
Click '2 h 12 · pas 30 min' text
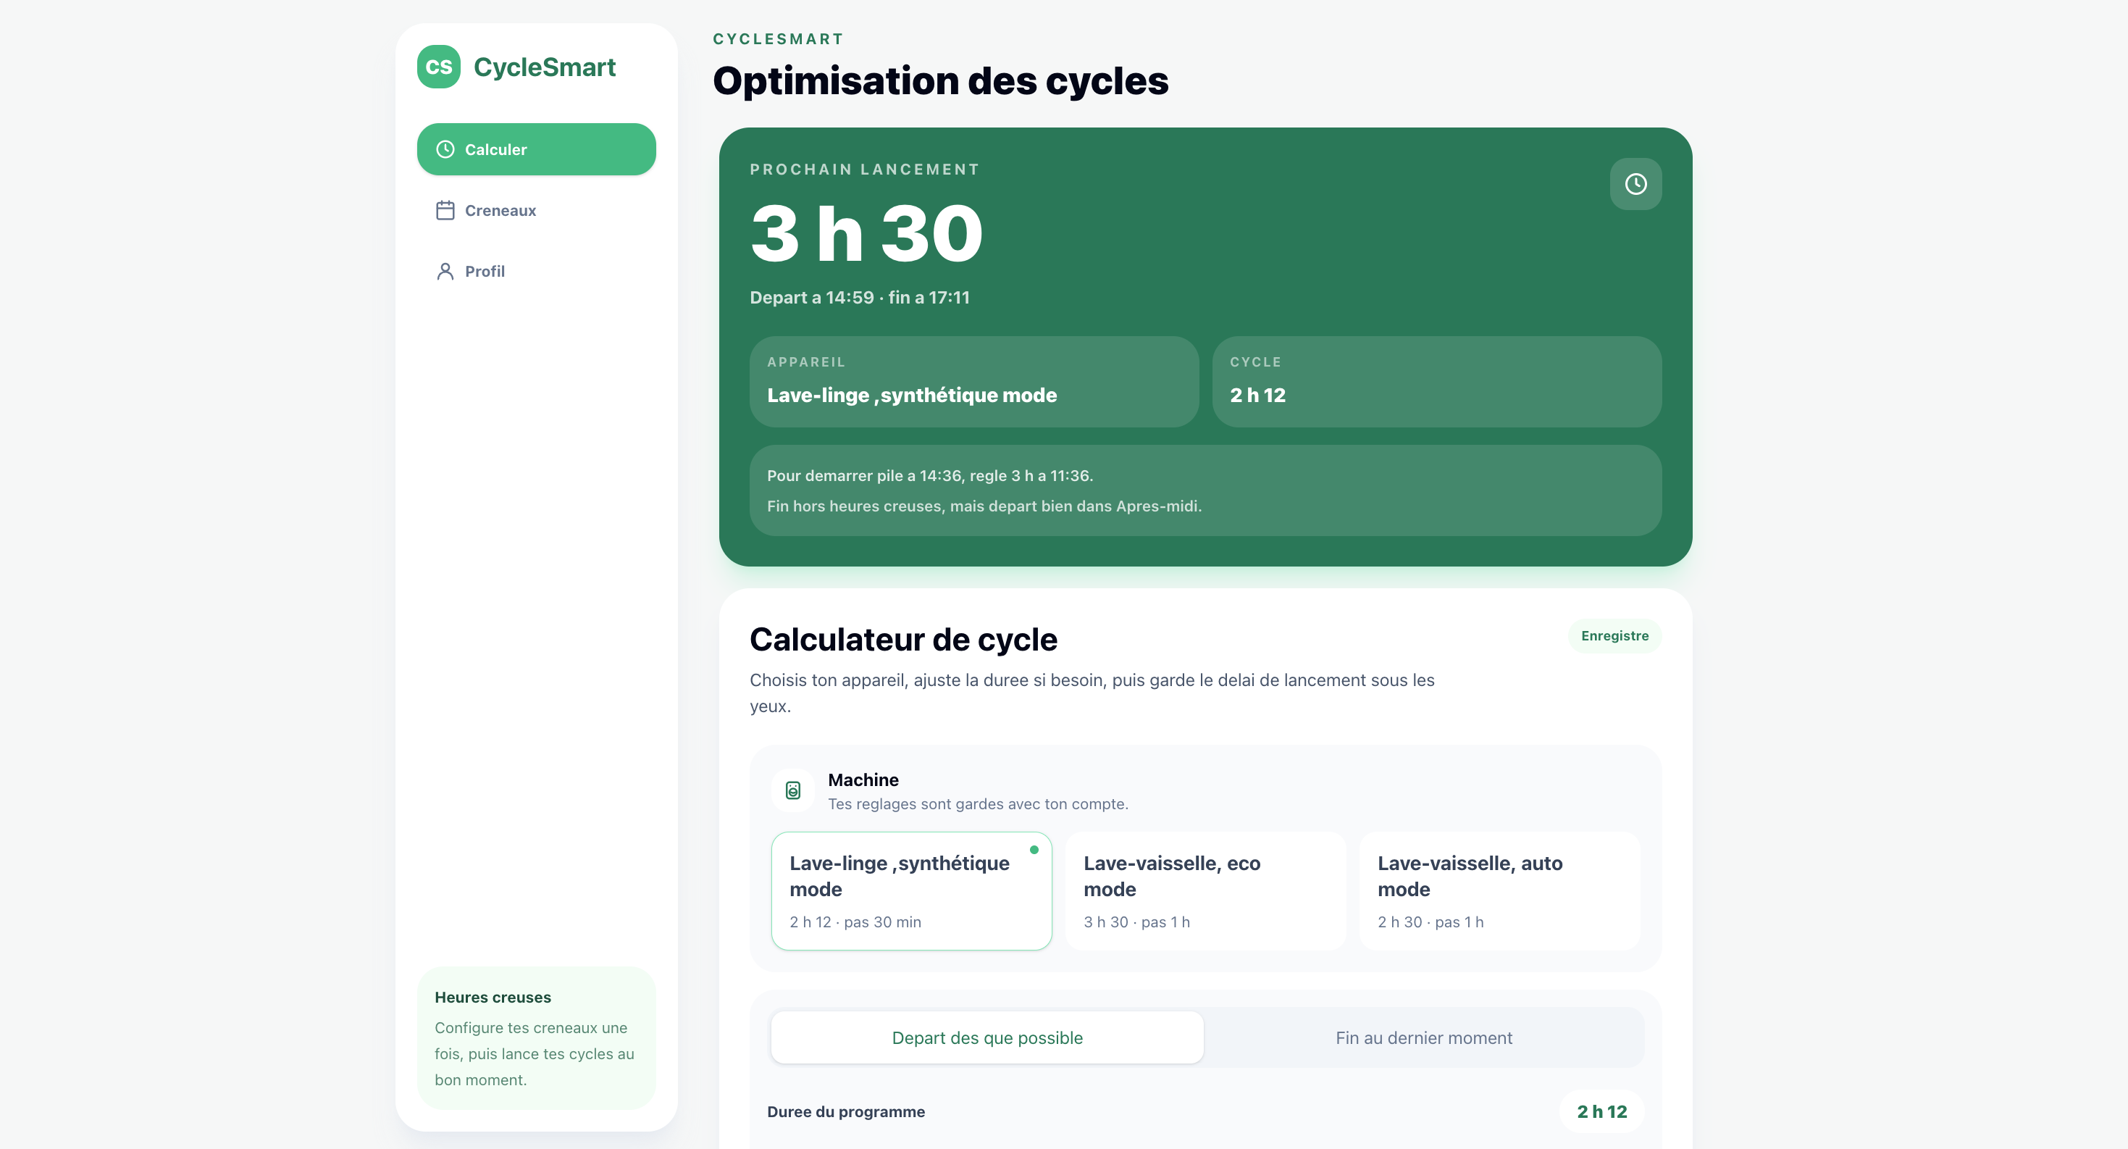855,922
